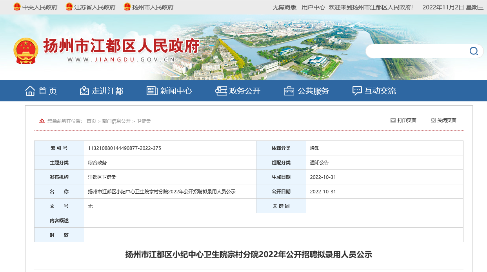The height and width of the screenshot is (272, 487).
Task: Click the 关闭页面 X icon
Action: [x=433, y=121]
